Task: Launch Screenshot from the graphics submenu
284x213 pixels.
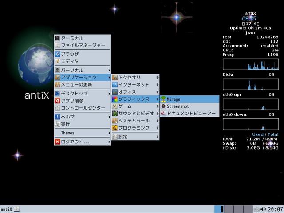Action: 189,106
